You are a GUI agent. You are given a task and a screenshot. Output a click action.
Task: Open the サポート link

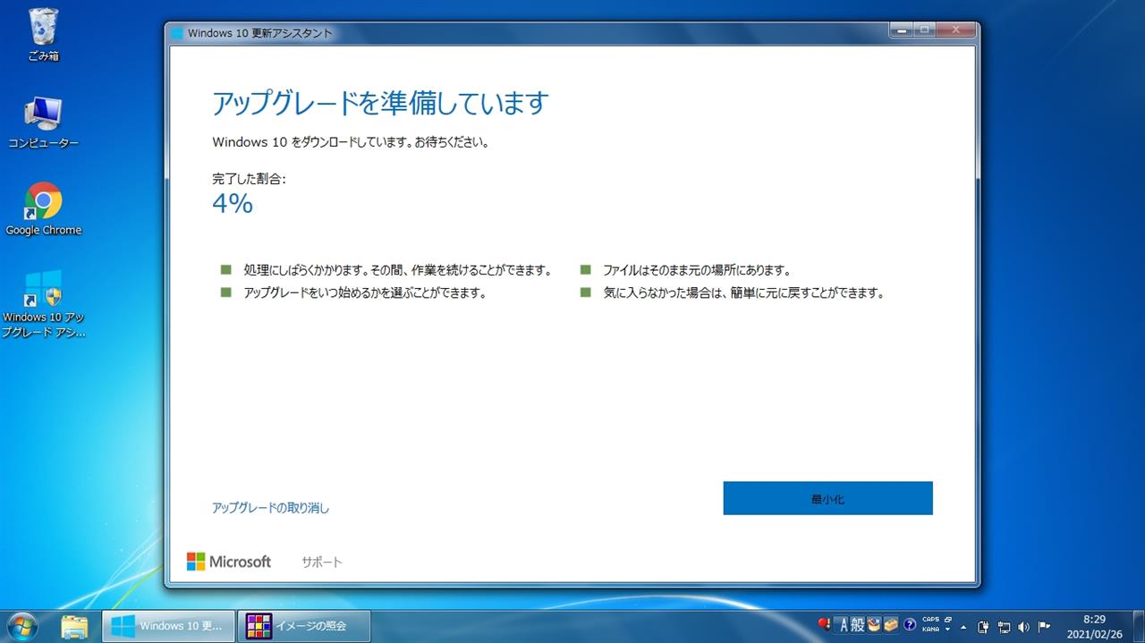pyautogui.click(x=321, y=562)
